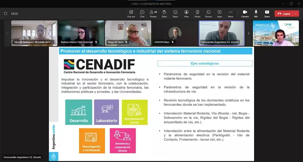Click the Laboratorio tile in slide

pos(106,112)
